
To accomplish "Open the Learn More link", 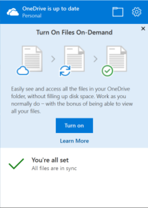I will [74, 141].
